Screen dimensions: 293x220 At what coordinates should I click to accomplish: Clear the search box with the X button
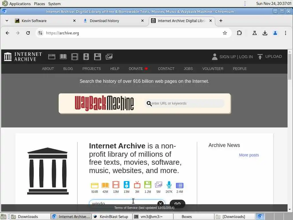pyautogui.click(x=161, y=204)
